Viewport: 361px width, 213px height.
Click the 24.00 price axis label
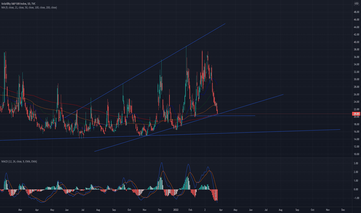356,102
